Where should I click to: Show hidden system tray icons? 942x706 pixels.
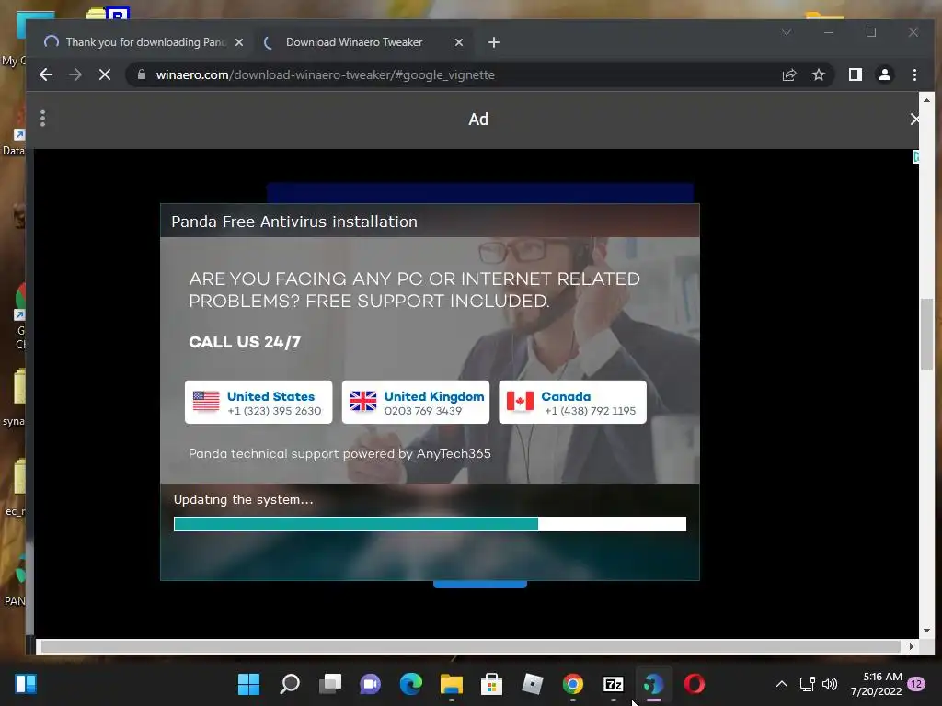(782, 684)
